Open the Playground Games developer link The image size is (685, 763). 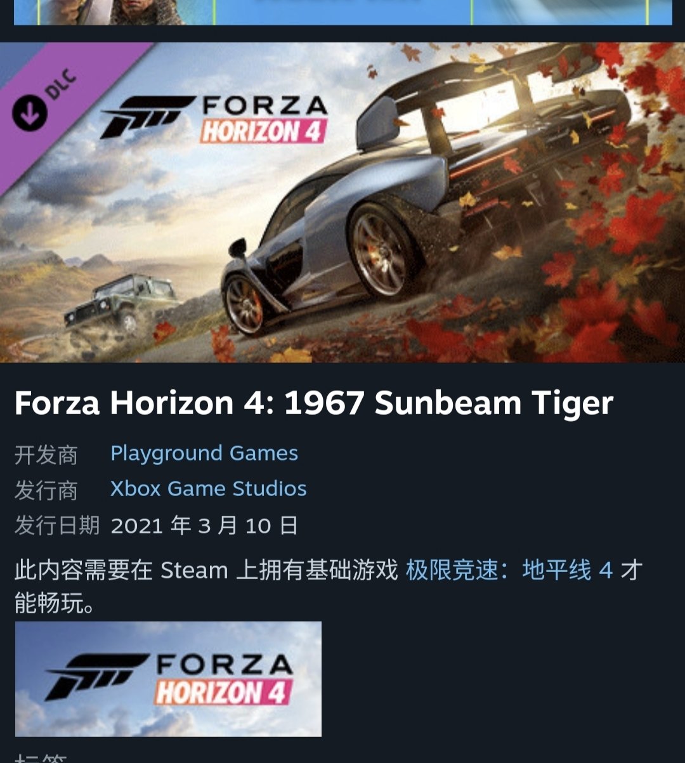tap(204, 453)
